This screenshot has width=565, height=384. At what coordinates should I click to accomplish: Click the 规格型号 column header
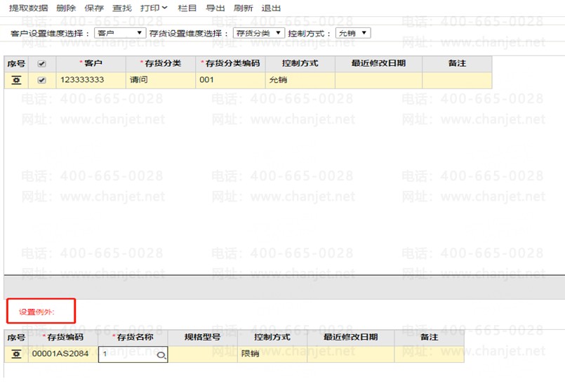click(x=203, y=338)
